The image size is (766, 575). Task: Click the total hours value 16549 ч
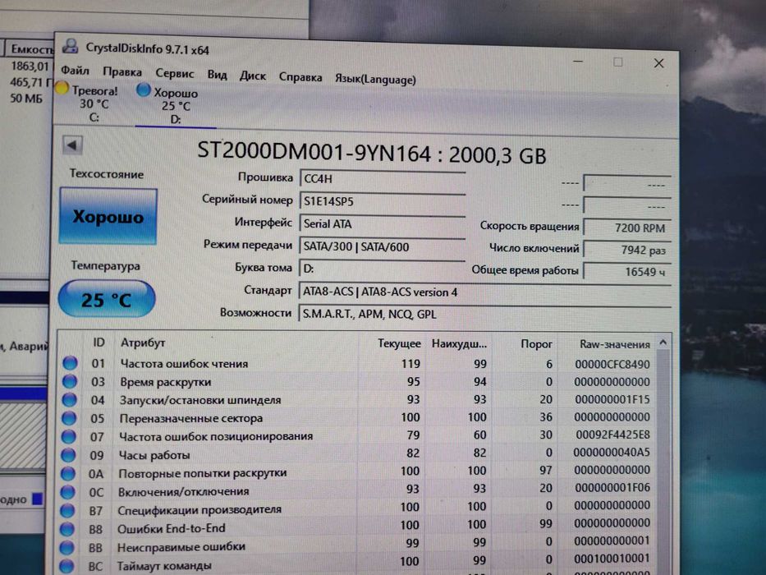(x=627, y=271)
